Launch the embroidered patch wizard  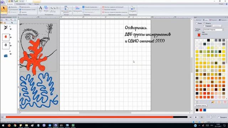click(109, 10)
